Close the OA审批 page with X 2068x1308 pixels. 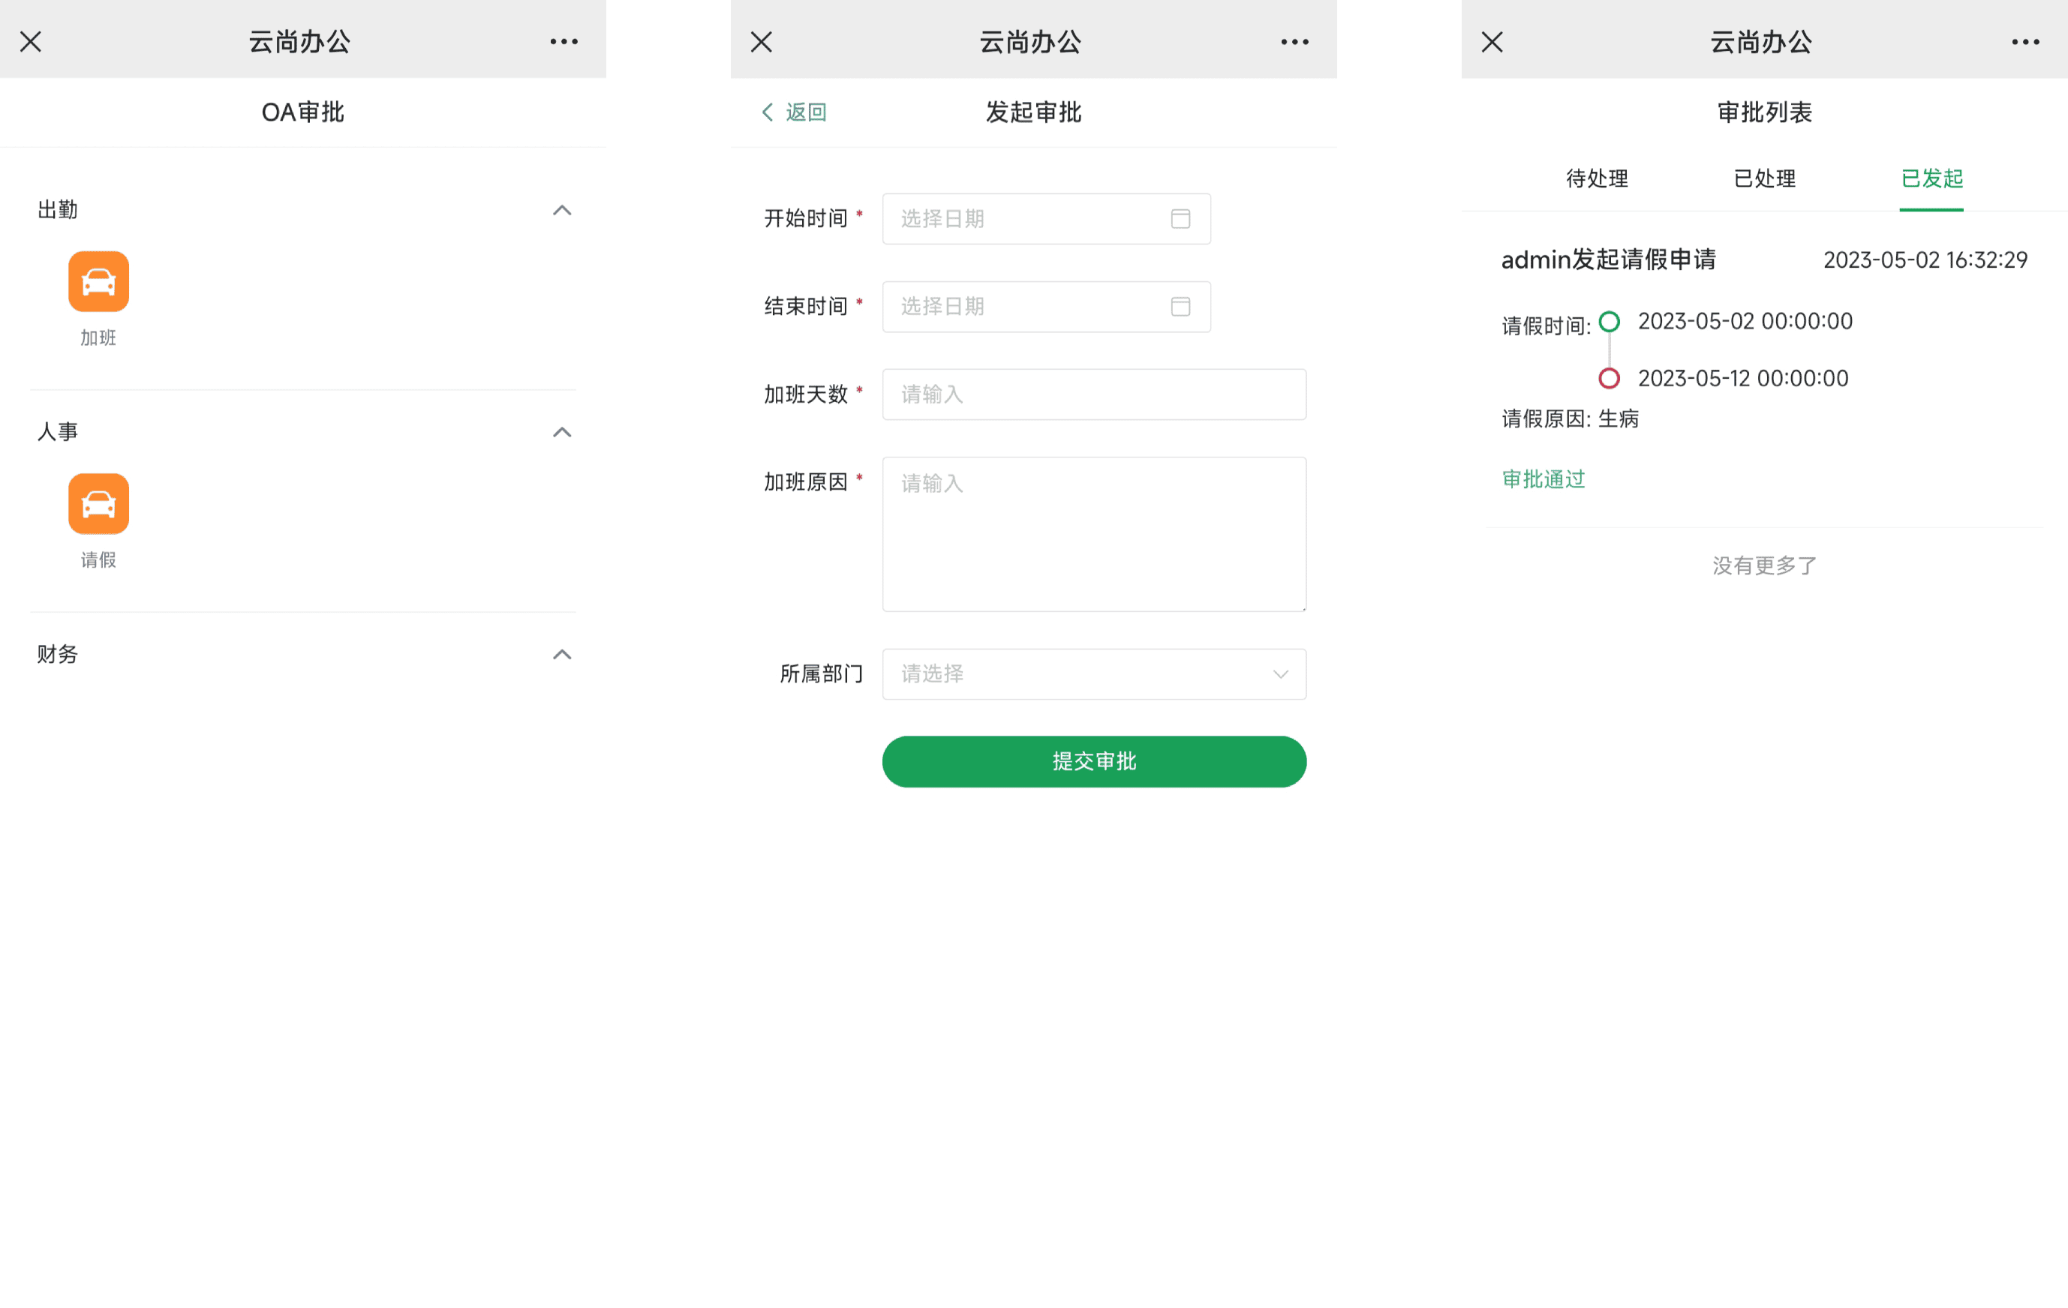(31, 41)
